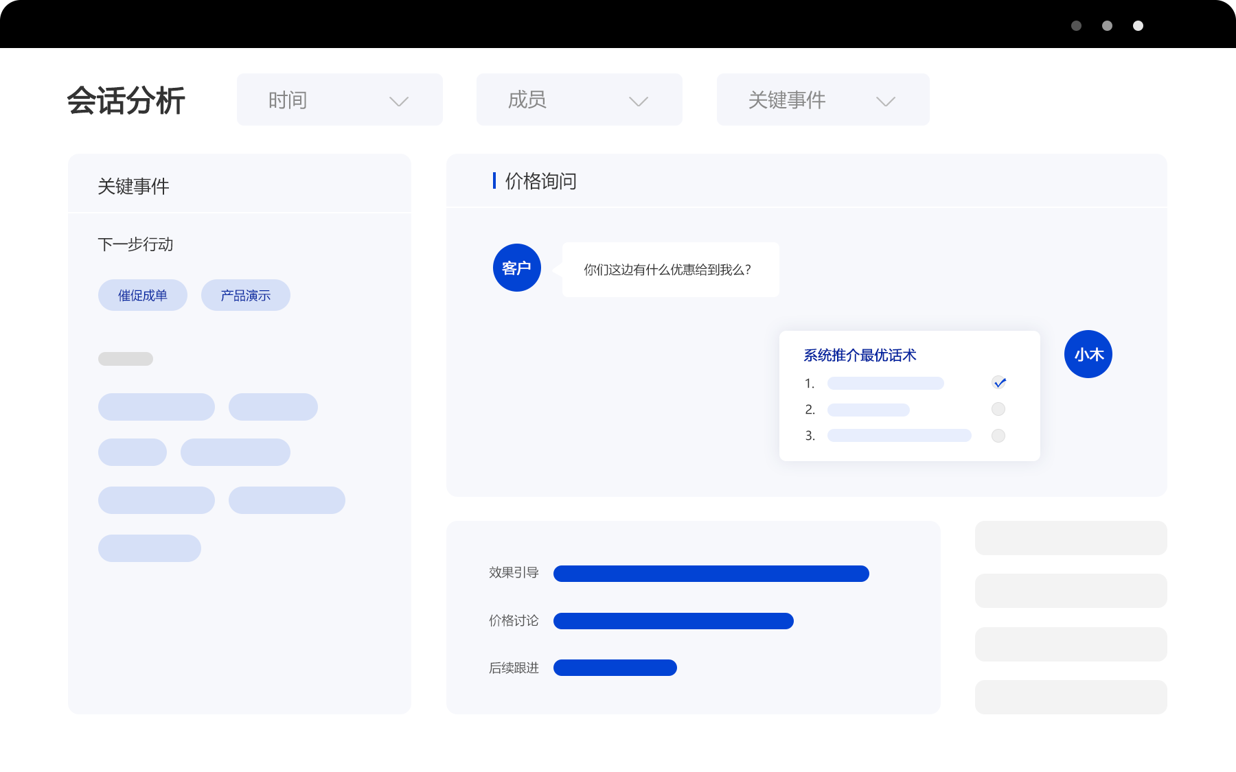Click the chevron arrow in 关键事件 dropdown

coord(885,102)
